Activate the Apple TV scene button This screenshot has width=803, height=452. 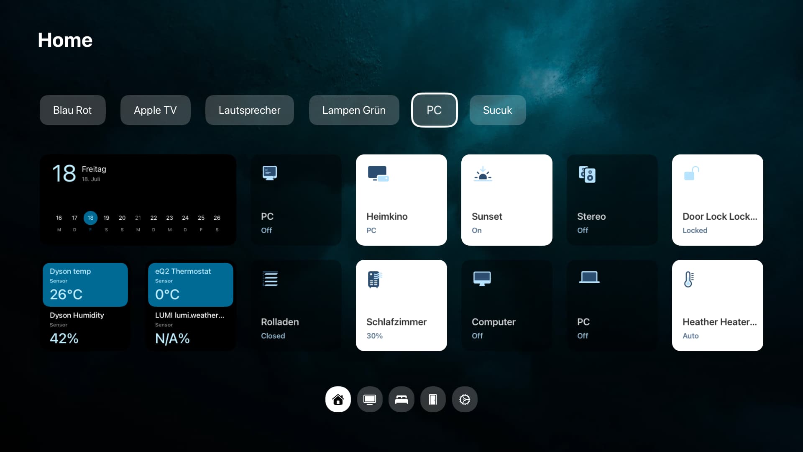coord(155,110)
